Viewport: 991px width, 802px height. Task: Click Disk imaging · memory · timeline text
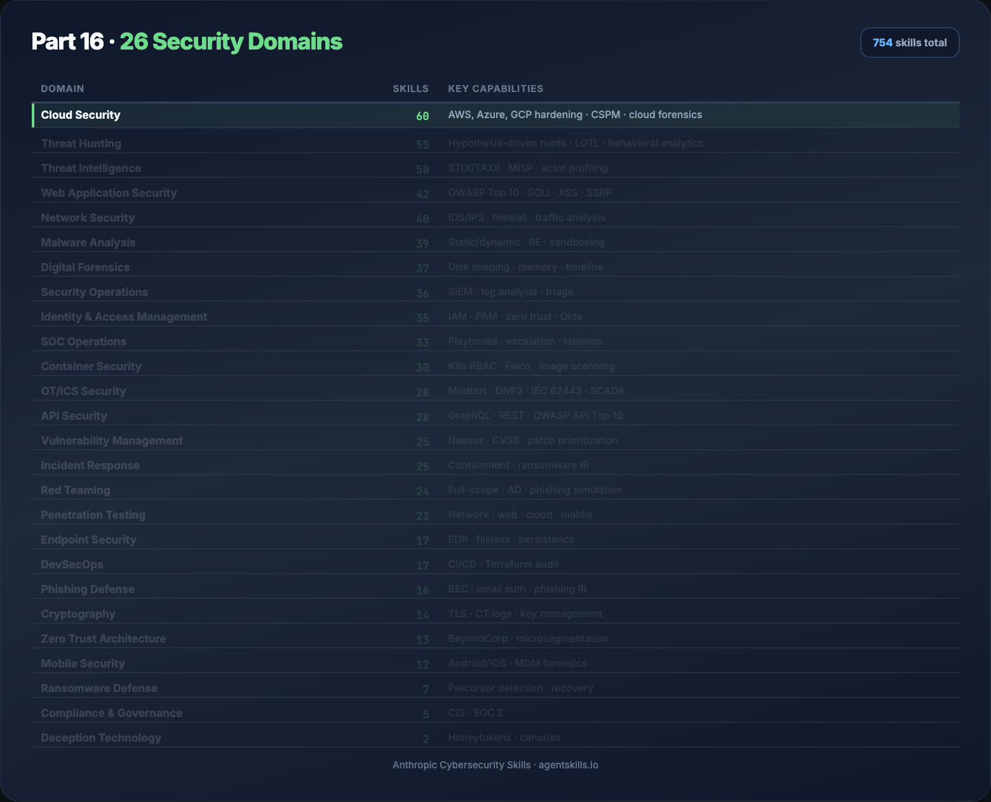(525, 267)
